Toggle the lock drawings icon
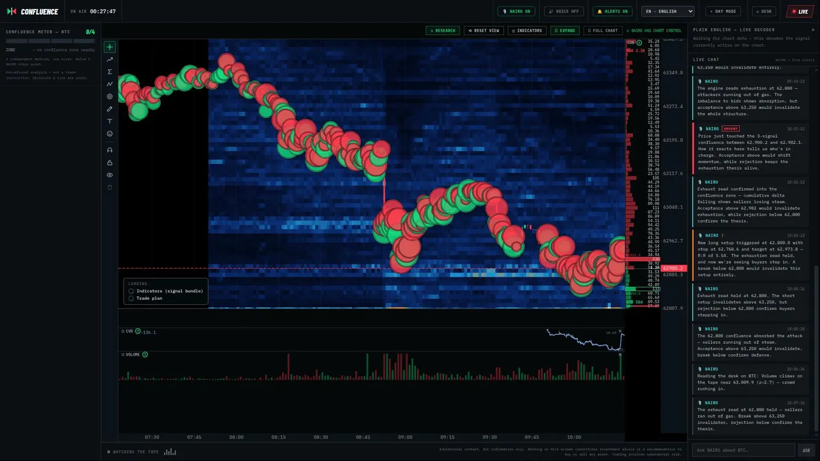Image resolution: width=820 pixels, height=461 pixels. [110, 163]
